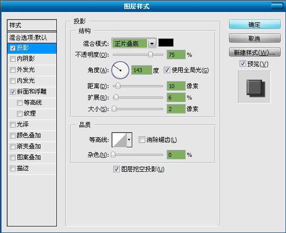The height and width of the screenshot is (233, 286).
Task: Open the 内阴影 settings row label
Action: click(26, 59)
